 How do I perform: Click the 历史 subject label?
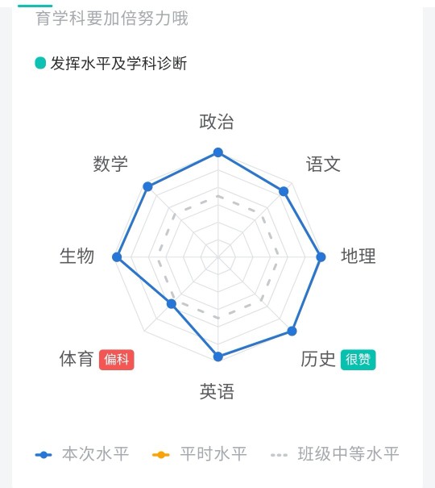click(318, 359)
